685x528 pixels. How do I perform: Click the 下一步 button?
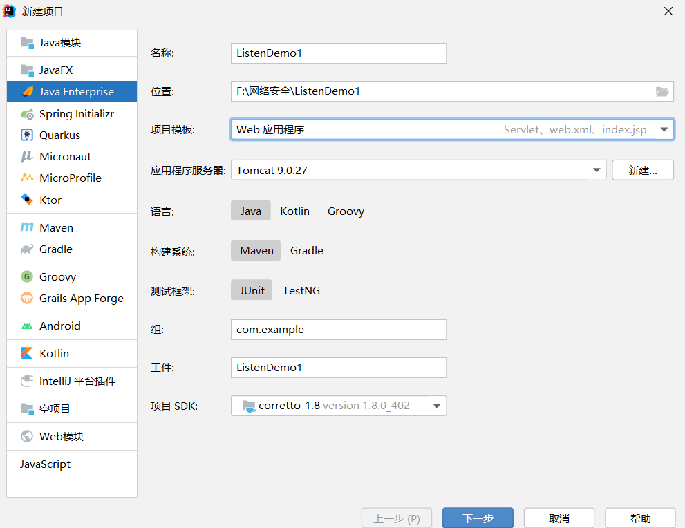tap(478, 518)
